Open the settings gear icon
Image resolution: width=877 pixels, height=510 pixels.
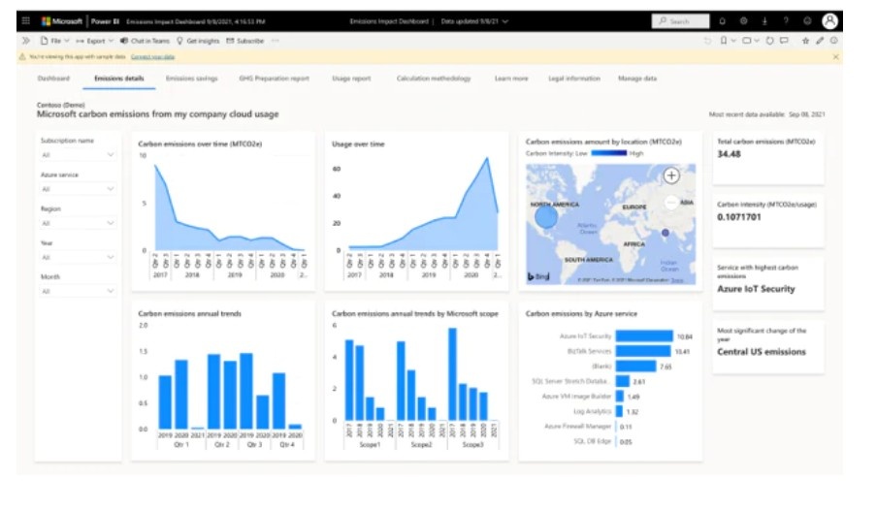743,21
